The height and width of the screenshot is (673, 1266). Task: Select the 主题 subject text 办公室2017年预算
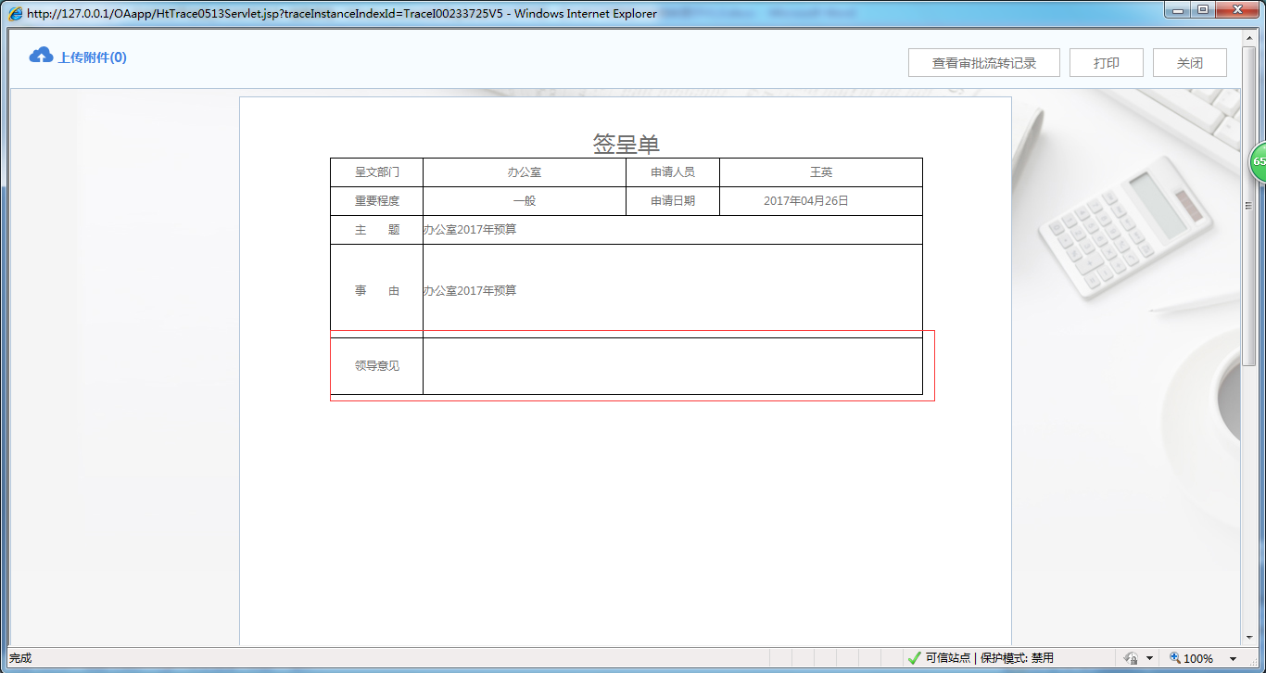pos(469,229)
